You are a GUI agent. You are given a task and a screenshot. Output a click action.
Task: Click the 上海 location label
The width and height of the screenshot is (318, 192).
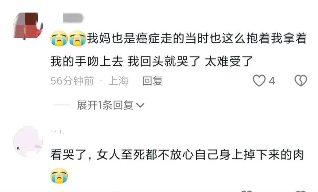[119, 81]
